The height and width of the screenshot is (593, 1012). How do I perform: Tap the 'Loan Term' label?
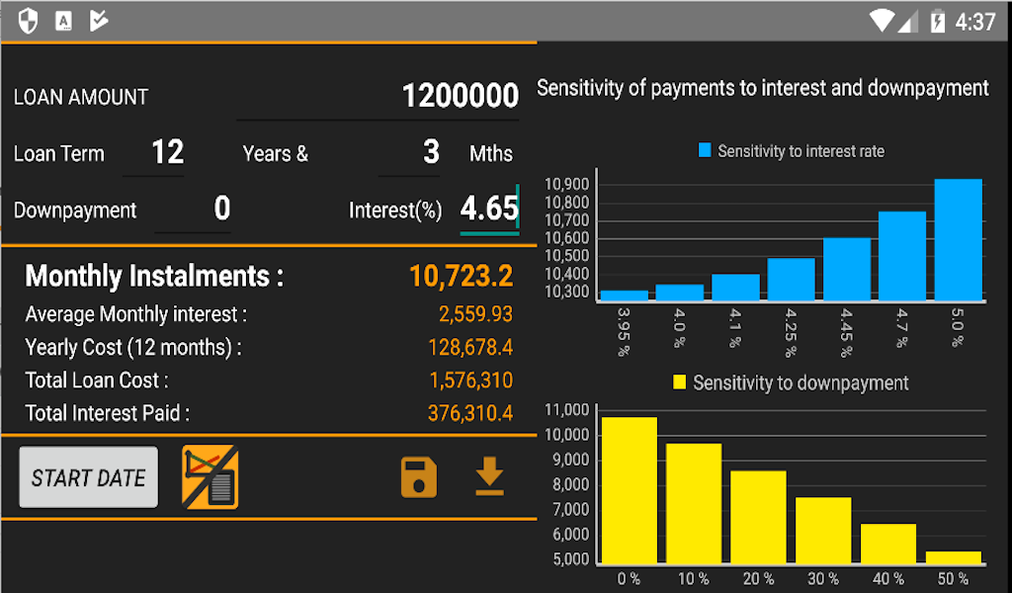tap(58, 153)
